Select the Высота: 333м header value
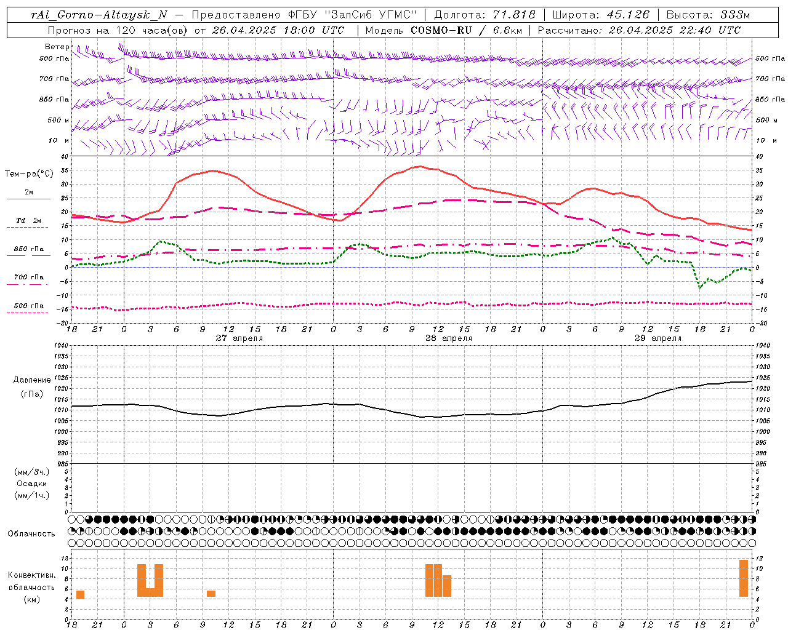 tap(708, 15)
